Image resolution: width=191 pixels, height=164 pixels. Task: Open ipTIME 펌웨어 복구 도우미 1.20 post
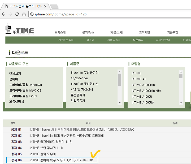click(x=61, y=160)
